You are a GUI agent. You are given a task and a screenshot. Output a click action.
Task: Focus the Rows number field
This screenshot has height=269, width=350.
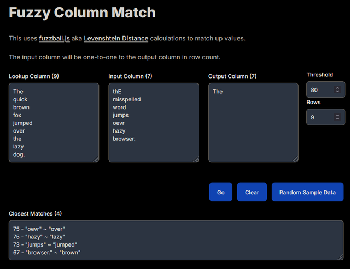[326, 117]
